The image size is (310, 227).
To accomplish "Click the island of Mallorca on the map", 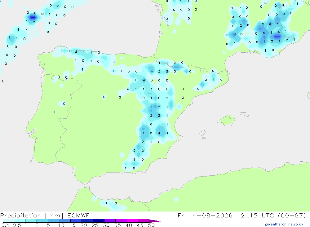I will 227,120.
